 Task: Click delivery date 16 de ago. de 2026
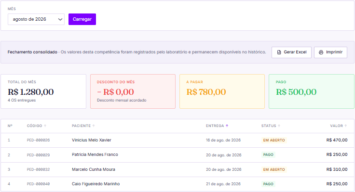coord(223,141)
